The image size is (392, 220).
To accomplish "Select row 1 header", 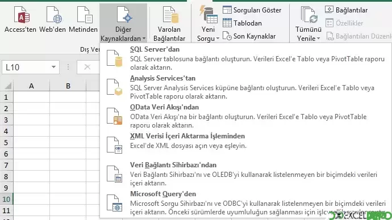I will tap(6, 97).
